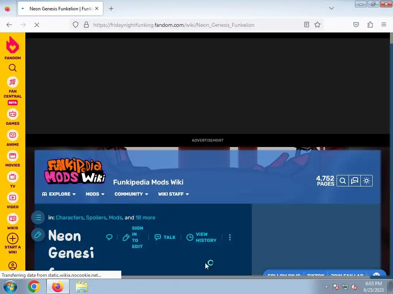
Task: Open a new tab with plus button
Action: pyautogui.click(x=111, y=9)
